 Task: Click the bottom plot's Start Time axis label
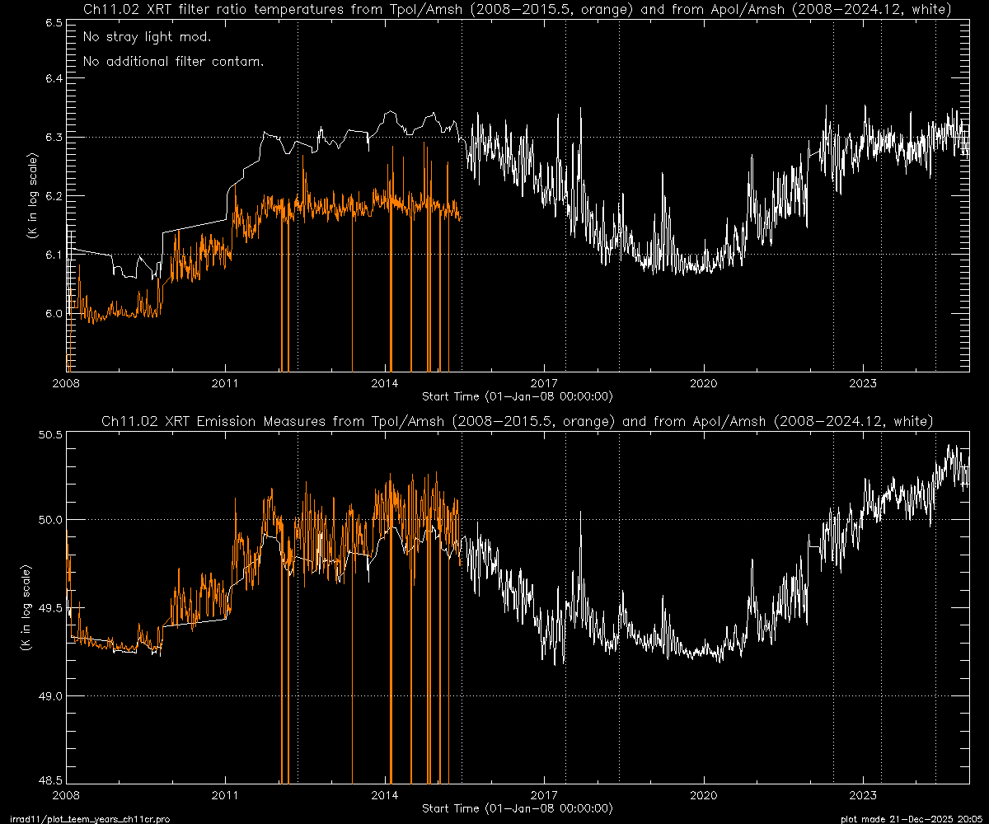(517, 808)
